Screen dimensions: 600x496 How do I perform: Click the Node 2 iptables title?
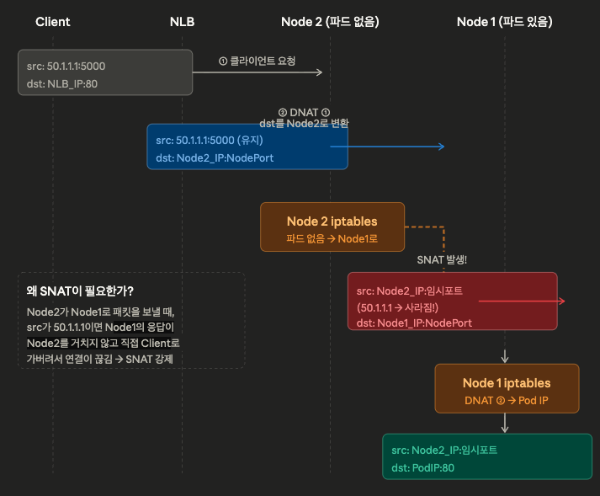coord(332,221)
